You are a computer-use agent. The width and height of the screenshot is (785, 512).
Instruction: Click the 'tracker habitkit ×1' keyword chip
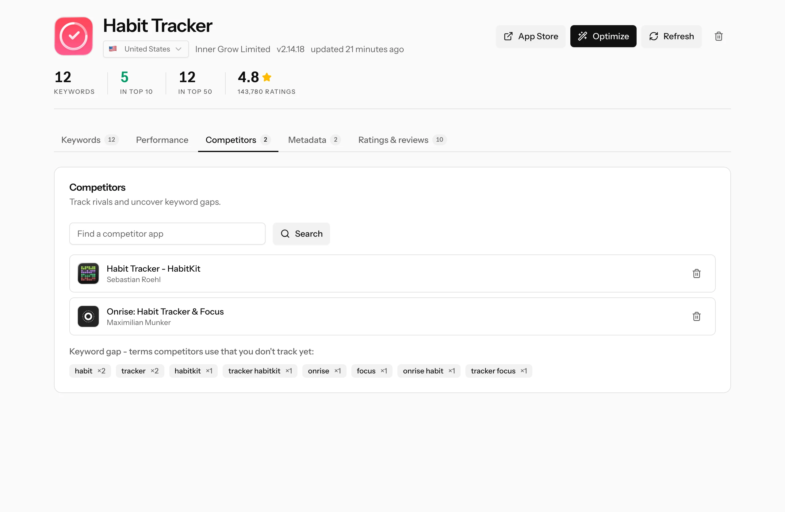pos(260,371)
